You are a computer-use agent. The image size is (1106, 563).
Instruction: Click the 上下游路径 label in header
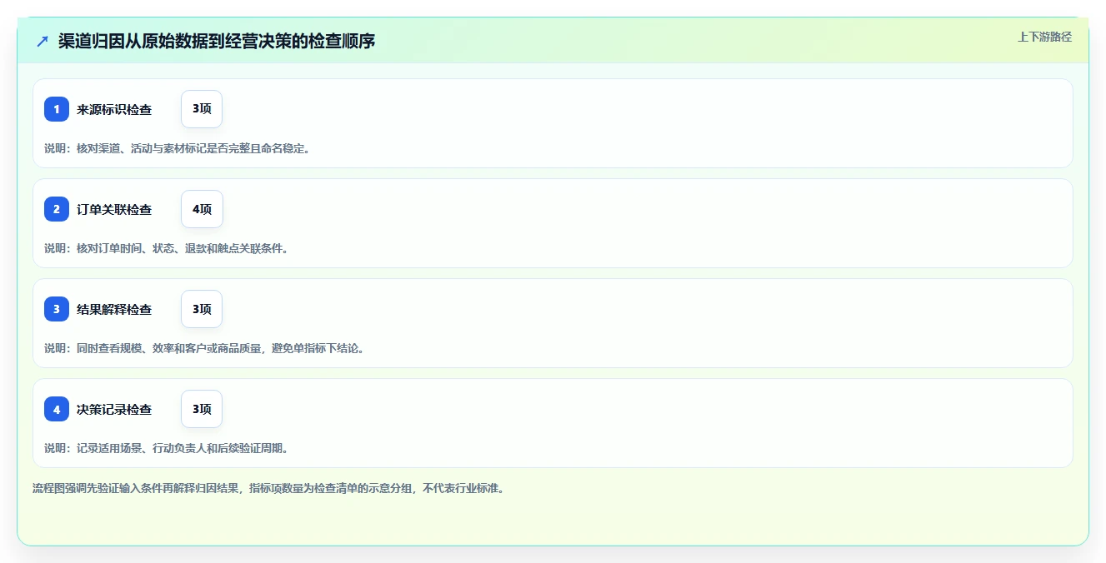1044,37
